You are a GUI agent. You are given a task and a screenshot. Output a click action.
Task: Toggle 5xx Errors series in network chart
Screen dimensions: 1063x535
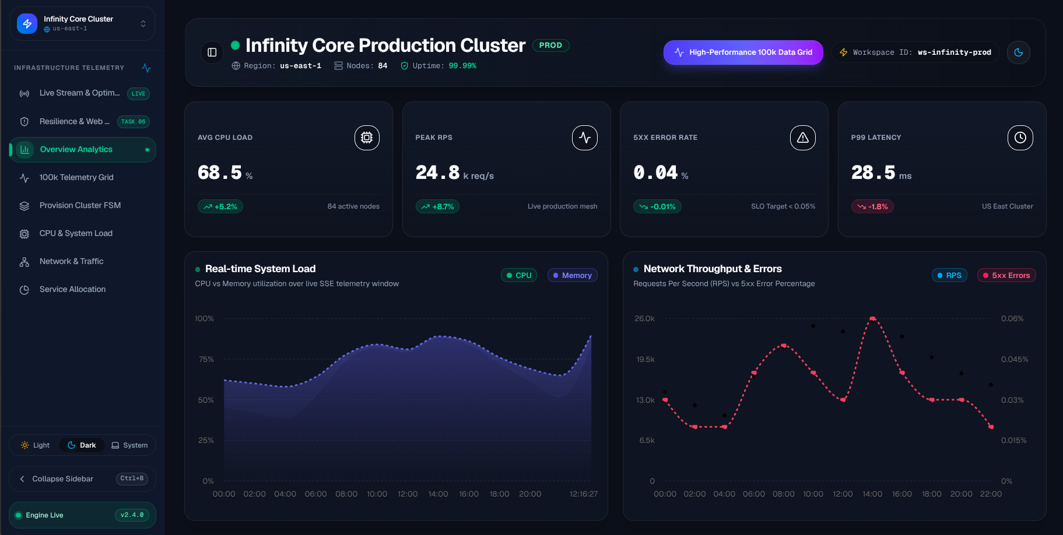click(x=1006, y=275)
